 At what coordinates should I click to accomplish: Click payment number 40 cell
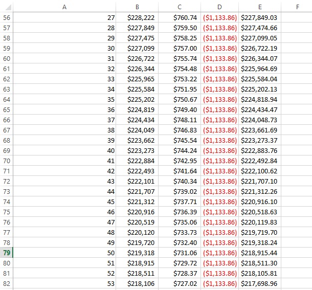64,151
